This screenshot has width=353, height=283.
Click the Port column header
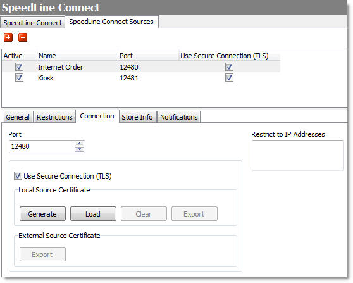pyautogui.click(x=127, y=56)
